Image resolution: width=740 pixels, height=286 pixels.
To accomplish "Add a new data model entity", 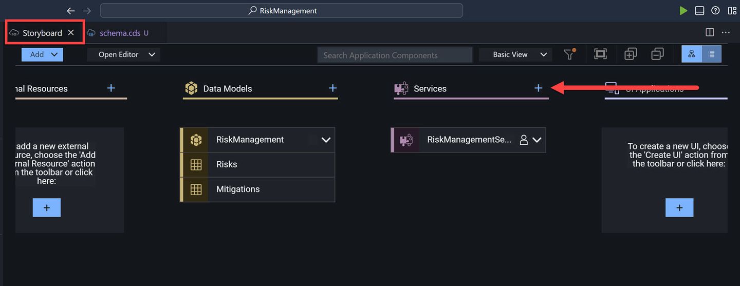I will (x=332, y=88).
